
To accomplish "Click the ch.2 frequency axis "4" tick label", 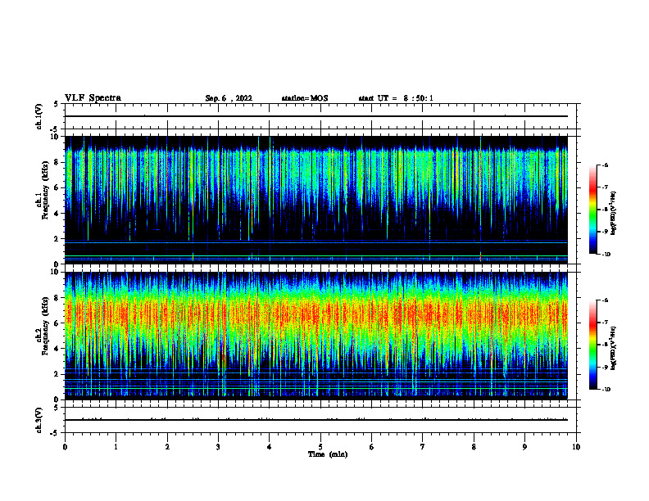I will pos(57,349).
